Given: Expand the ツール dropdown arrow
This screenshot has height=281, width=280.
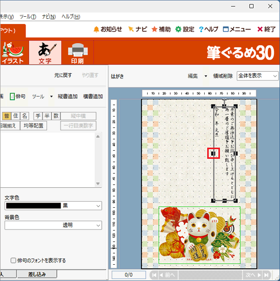Looking at the screenshot, I should coord(51,96).
